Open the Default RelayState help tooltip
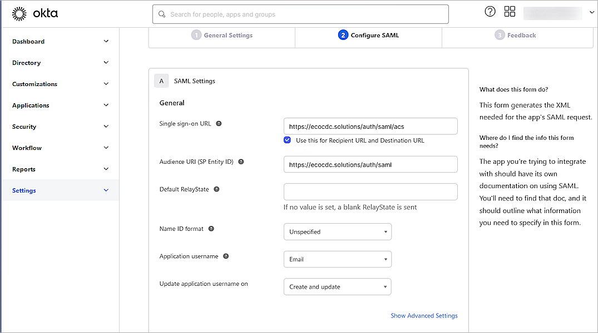 click(x=216, y=189)
